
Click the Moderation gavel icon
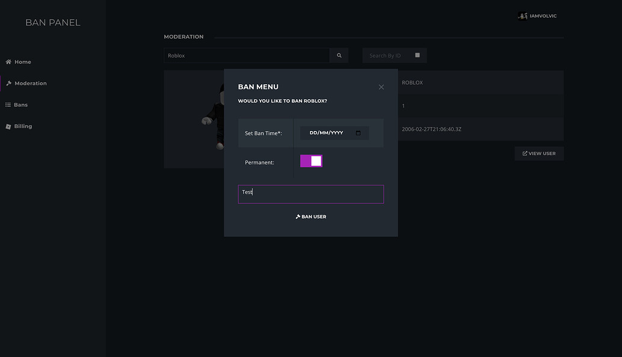[x=8, y=83]
